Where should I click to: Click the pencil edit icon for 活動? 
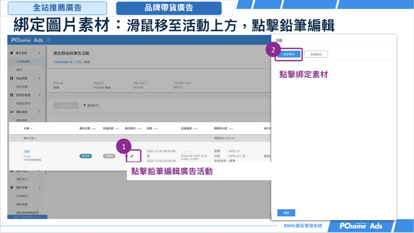click(x=132, y=156)
